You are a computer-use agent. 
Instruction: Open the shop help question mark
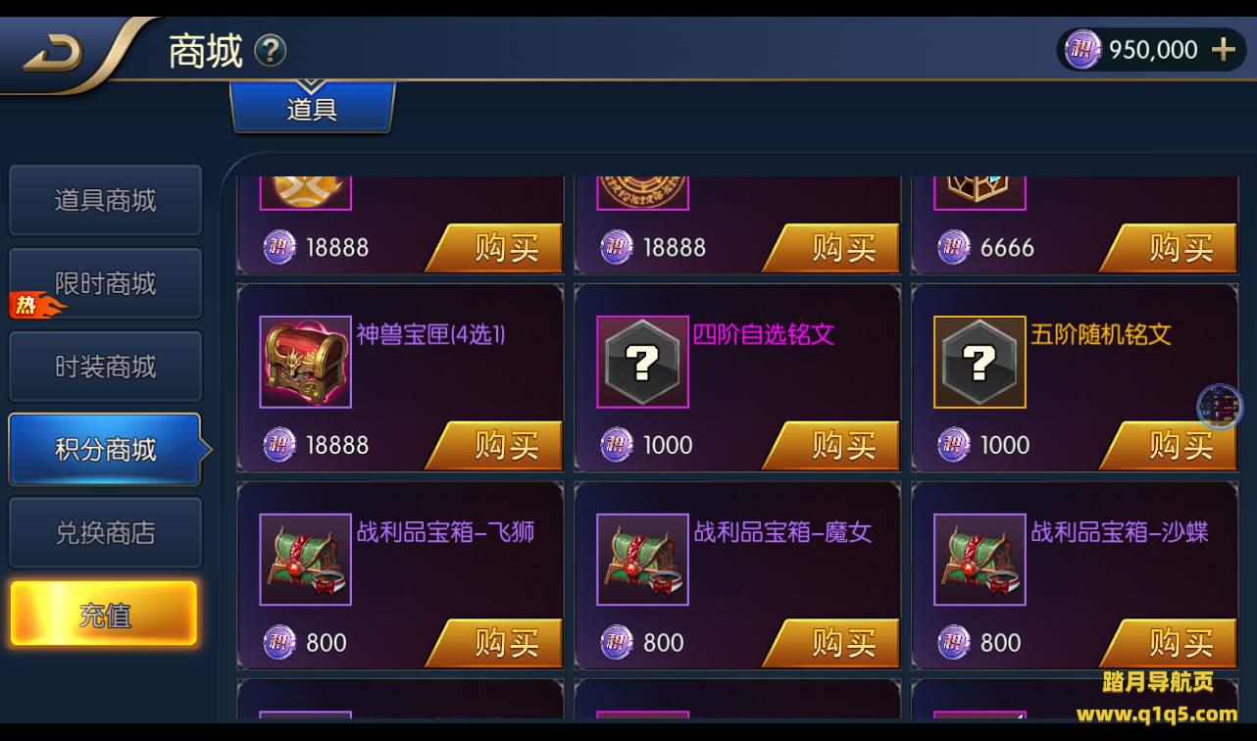coord(271,50)
